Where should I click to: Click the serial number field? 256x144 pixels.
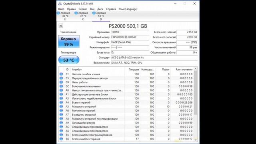130,37
